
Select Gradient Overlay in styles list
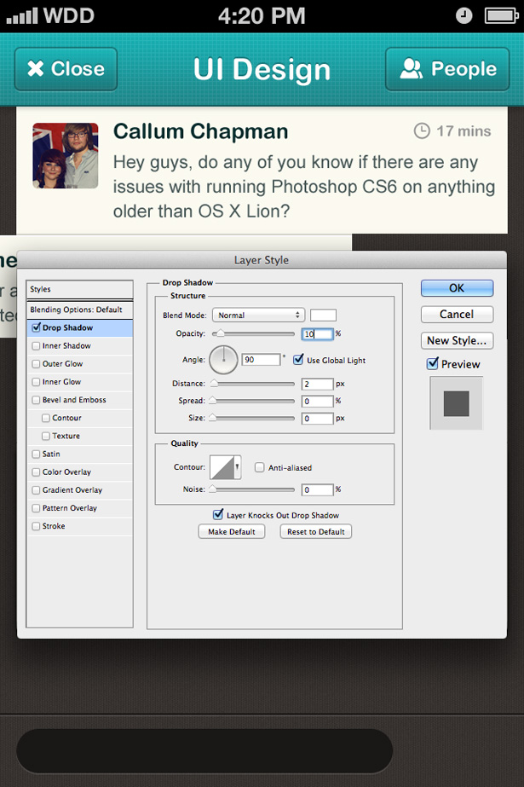pyautogui.click(x=72, y=490)
